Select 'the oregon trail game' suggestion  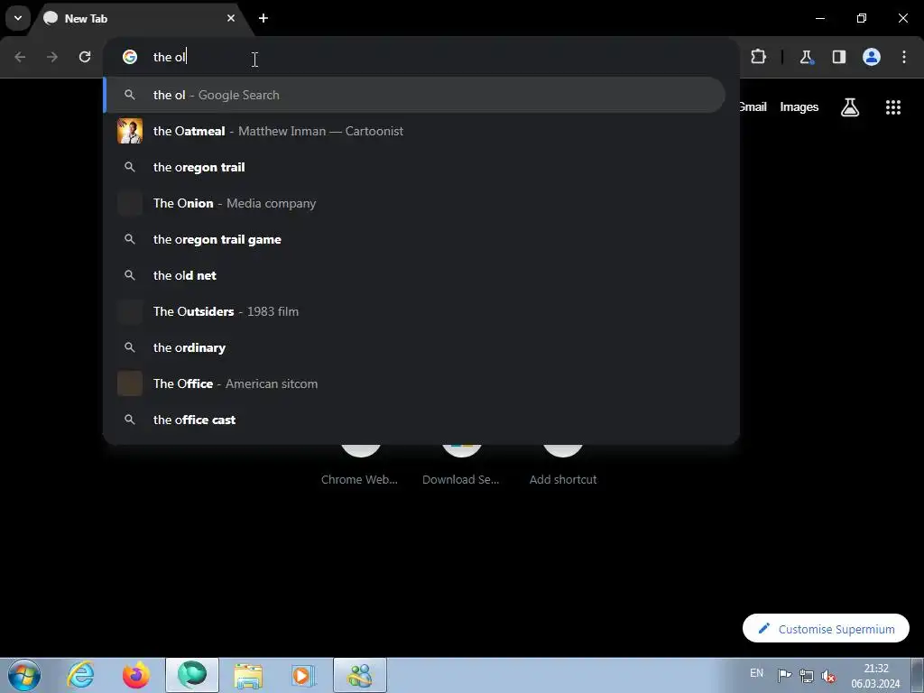[x=414, y=239]
